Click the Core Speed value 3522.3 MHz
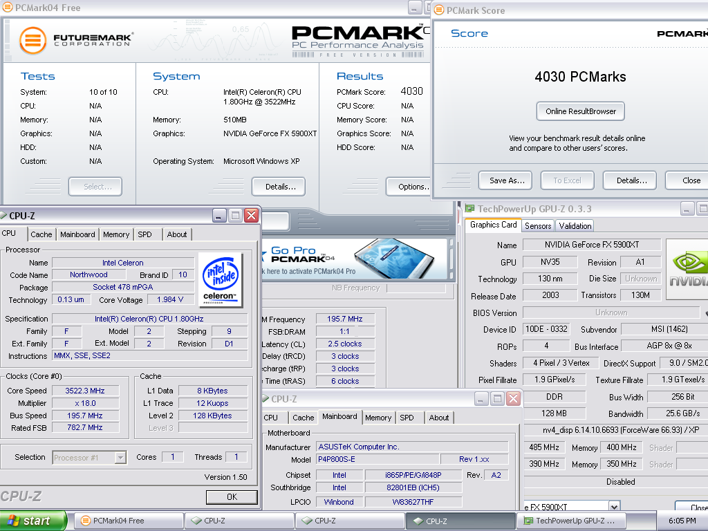Image resolution: width=708 pixels, height=531 pixels. (x=85, y=391)
